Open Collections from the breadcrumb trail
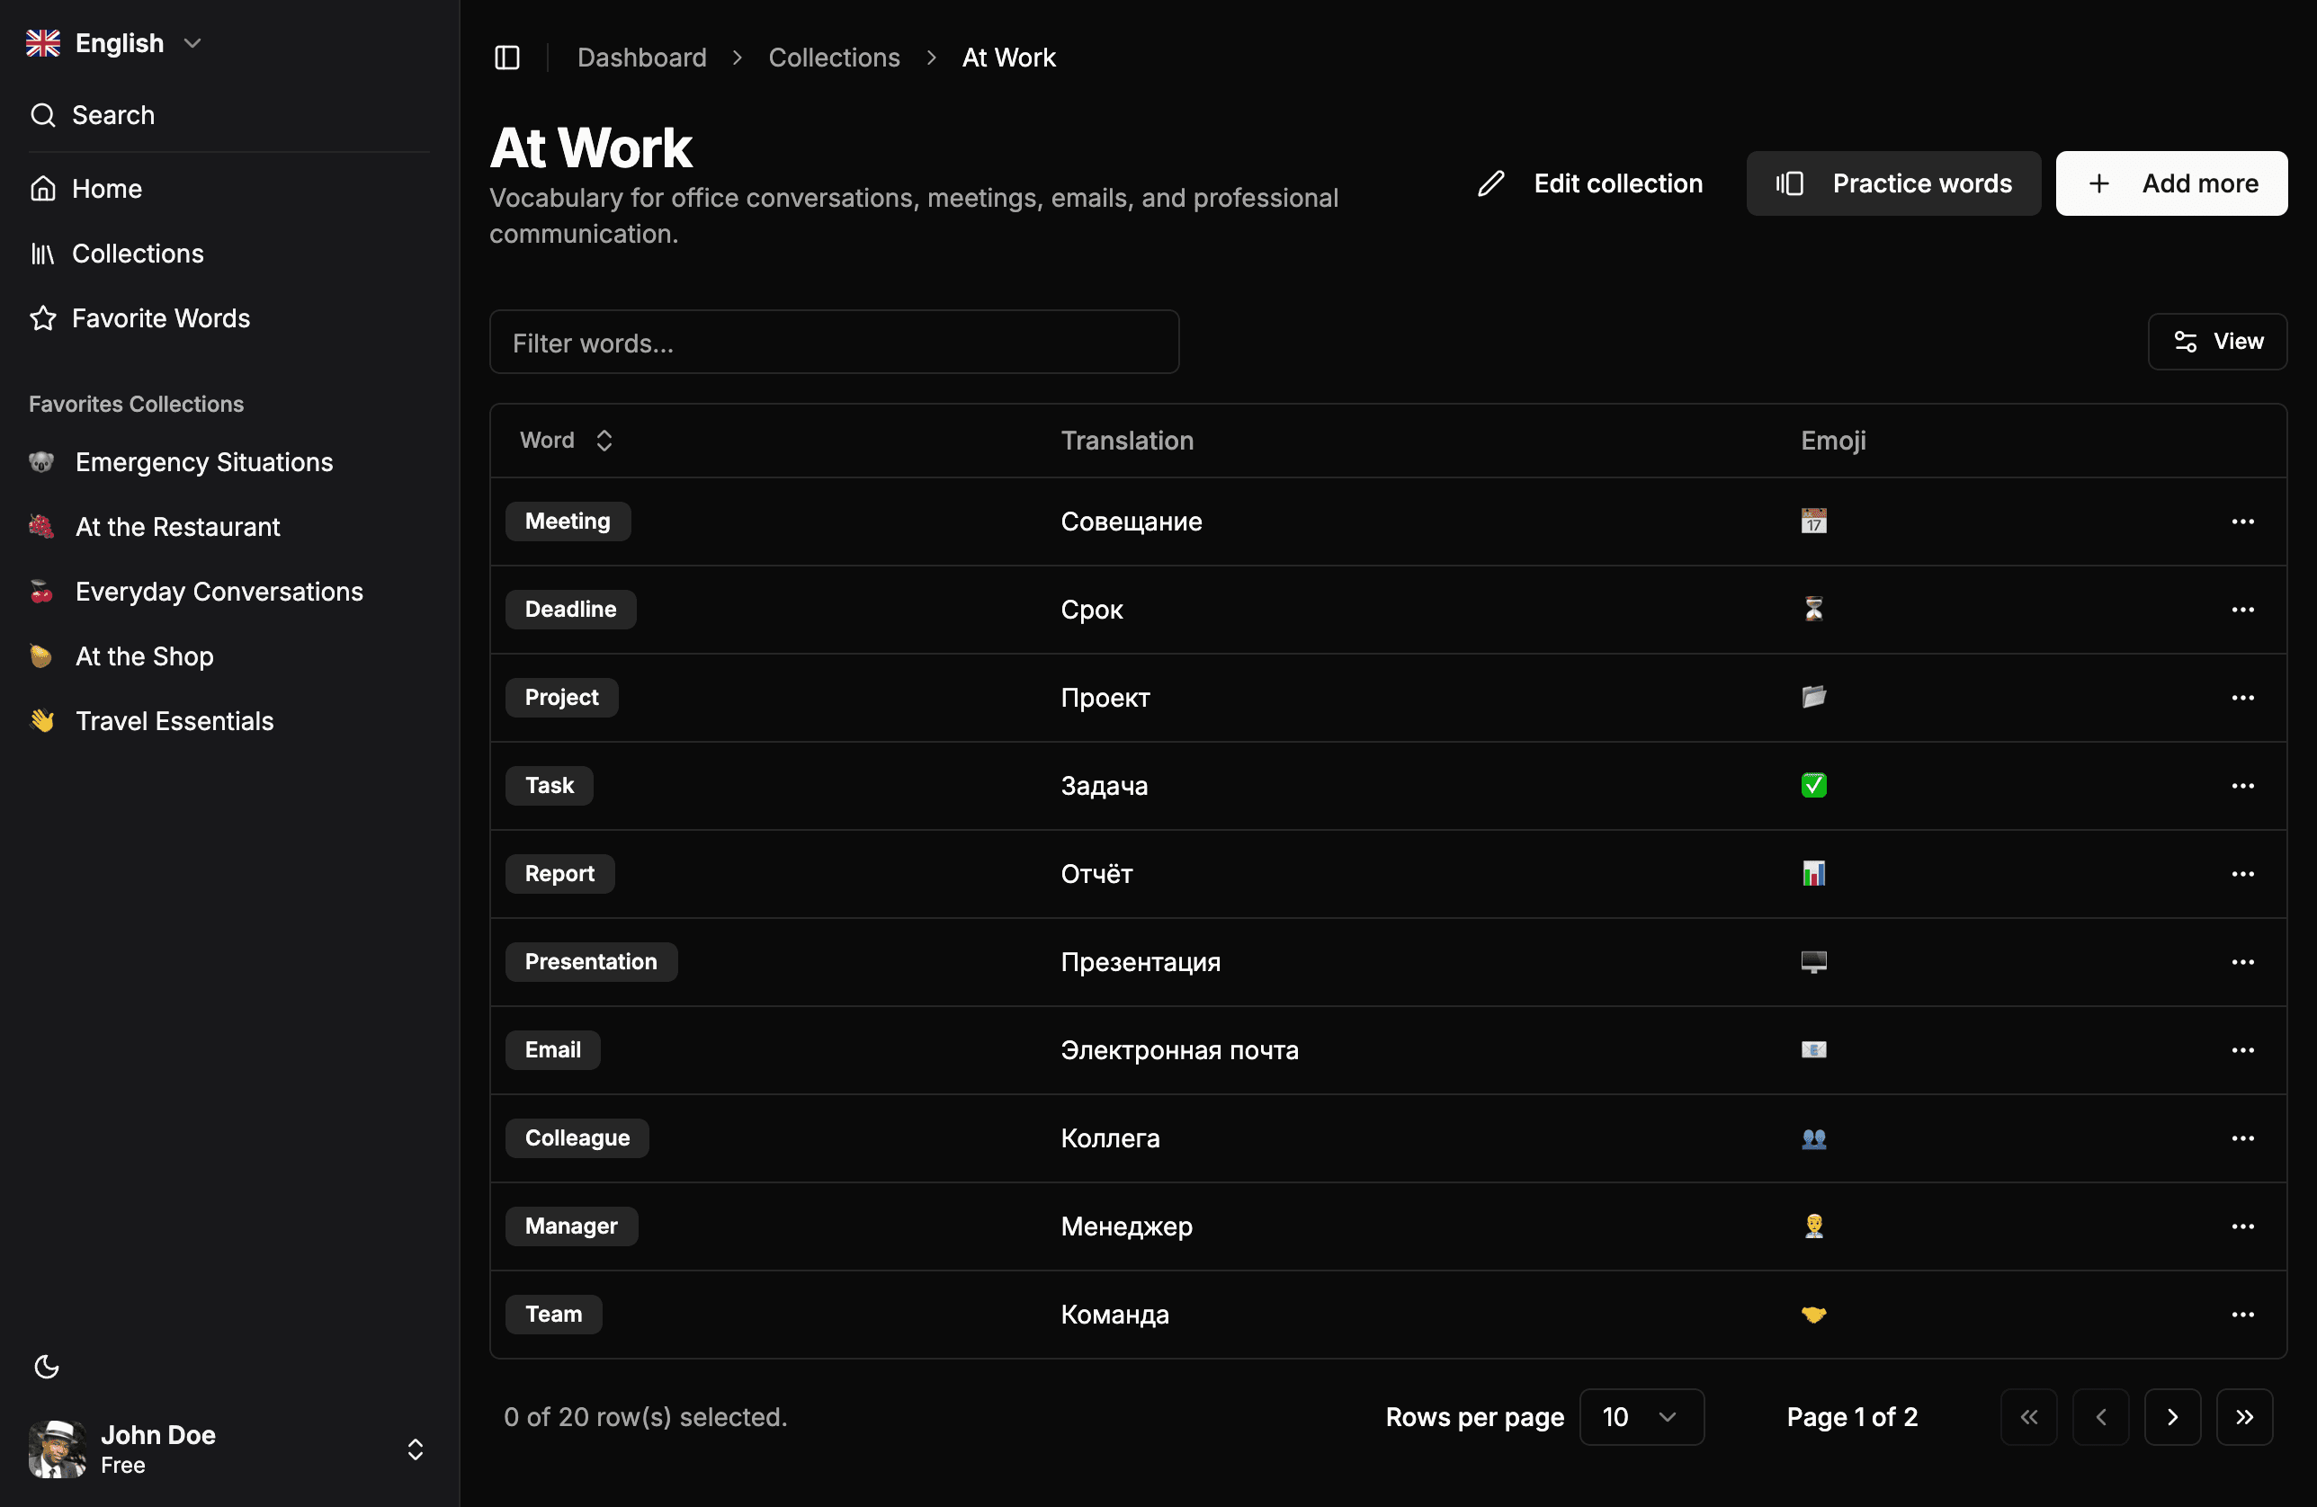 point(835,58)
